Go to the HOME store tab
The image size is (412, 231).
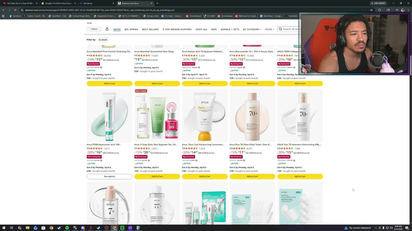[x=117, y=29]
